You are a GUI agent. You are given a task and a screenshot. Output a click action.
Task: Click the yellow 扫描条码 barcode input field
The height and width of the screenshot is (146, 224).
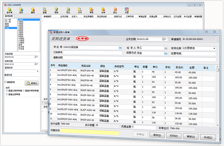[90, 132]
